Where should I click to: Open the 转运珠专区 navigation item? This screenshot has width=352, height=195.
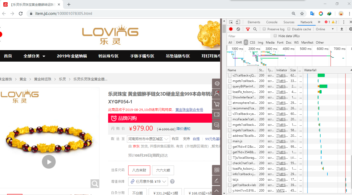(x=108, y=56)
